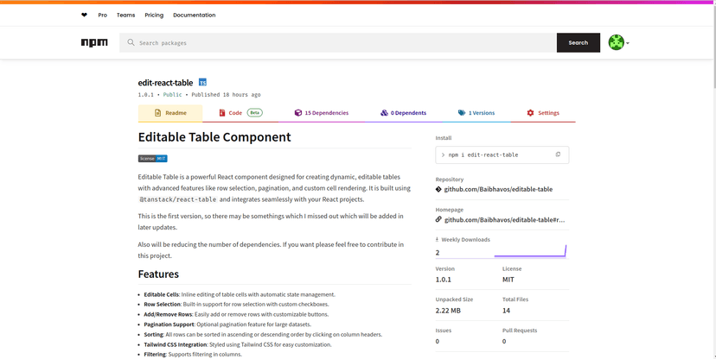This screenshot has height=359, width=716.
Task: Switch to the Code tab
Action: 240,113
